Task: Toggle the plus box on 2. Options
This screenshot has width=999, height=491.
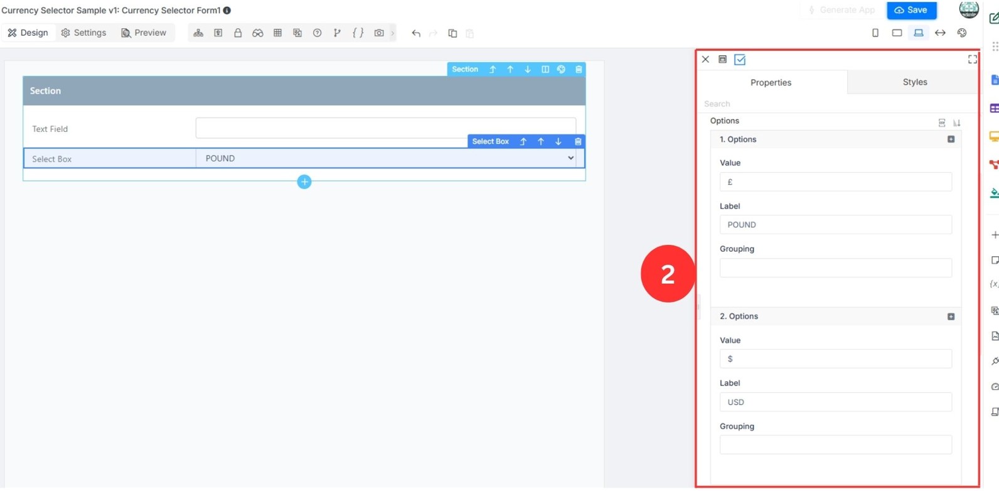Action: coord(951,316)
